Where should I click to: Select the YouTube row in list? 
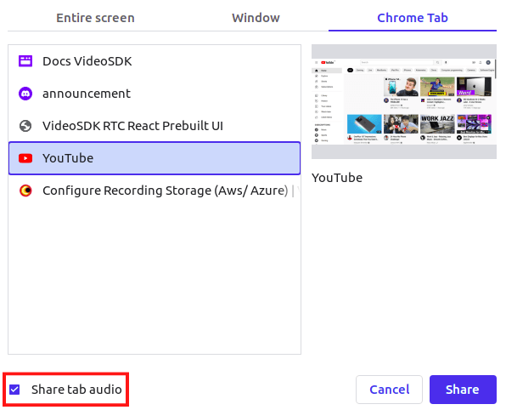155,158
